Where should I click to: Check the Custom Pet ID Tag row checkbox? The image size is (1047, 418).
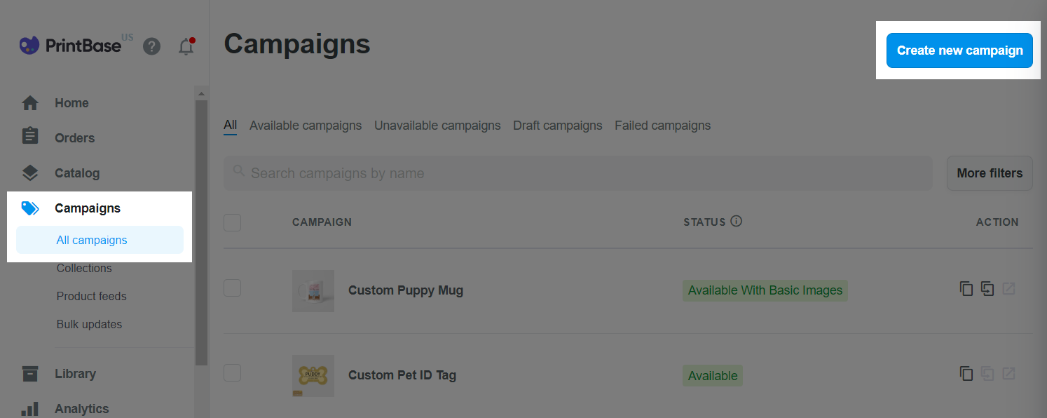232,372
